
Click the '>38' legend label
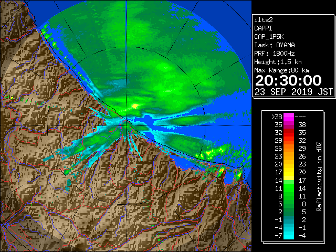coord(277,117)
